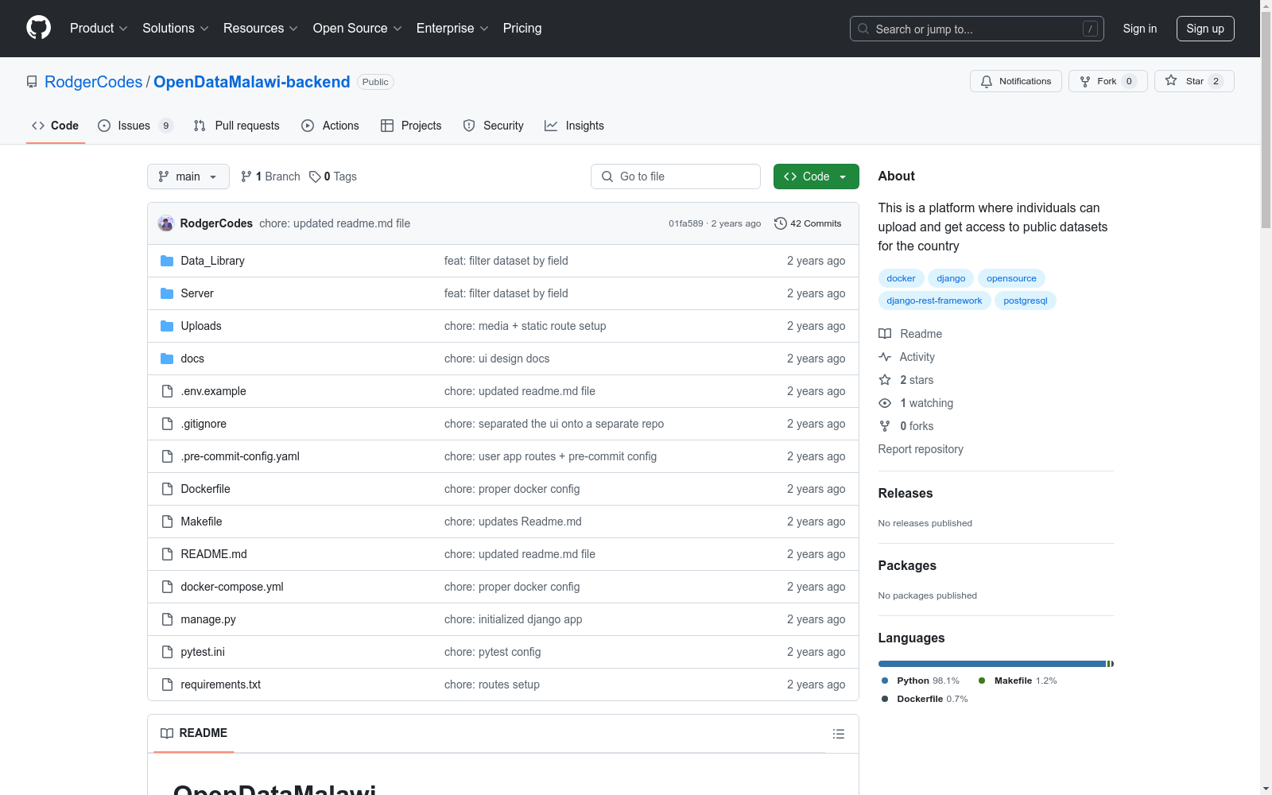Expand the Solutions menu

point(176,29)
